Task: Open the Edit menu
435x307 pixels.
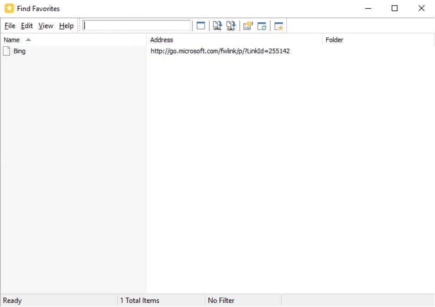Action: point(27,26)
